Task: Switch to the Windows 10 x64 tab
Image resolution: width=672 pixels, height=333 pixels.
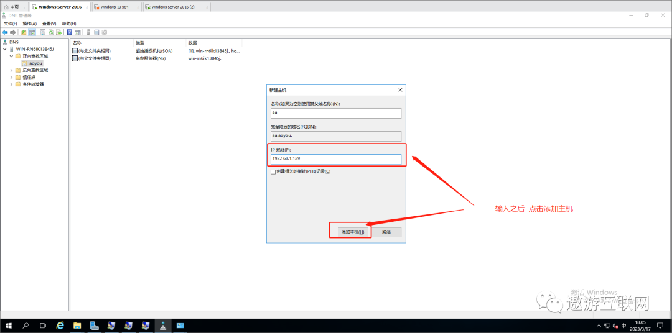Action: point(116,7)
